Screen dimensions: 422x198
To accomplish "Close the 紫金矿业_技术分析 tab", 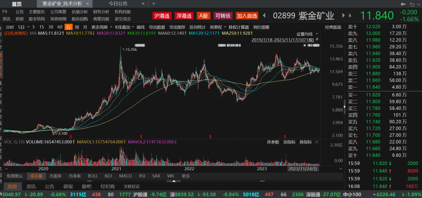I will coord(88,4).
